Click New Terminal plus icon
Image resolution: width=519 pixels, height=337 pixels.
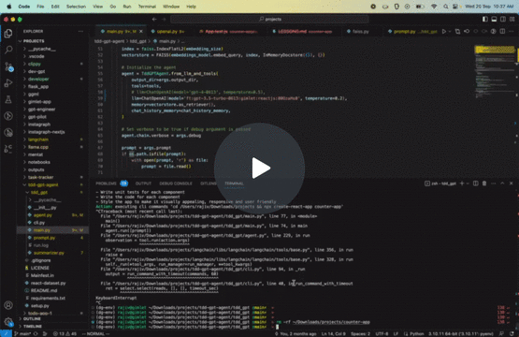click(x=462, y=183)
